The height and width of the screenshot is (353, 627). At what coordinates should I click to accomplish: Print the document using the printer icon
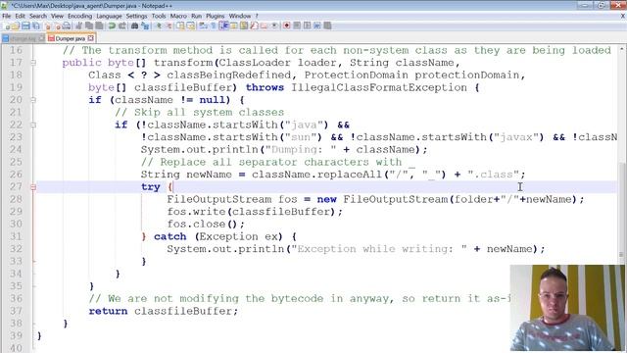coord(67,25)
